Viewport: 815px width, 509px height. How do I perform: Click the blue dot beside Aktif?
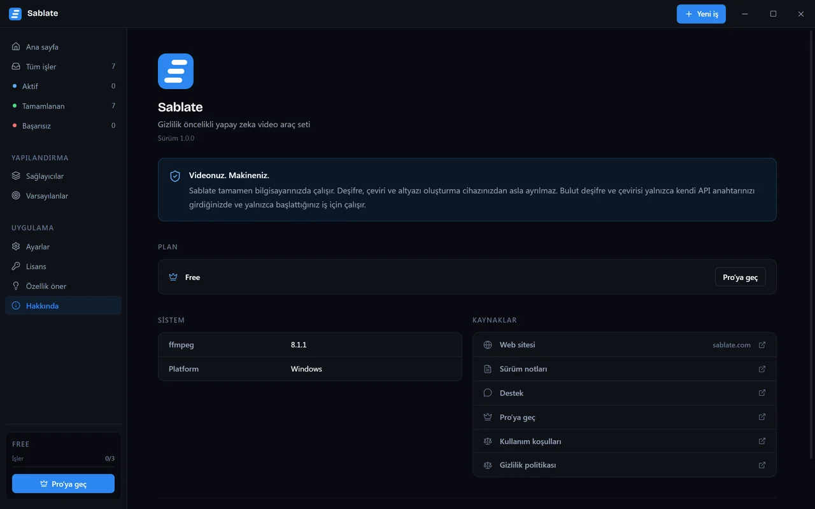15,86
